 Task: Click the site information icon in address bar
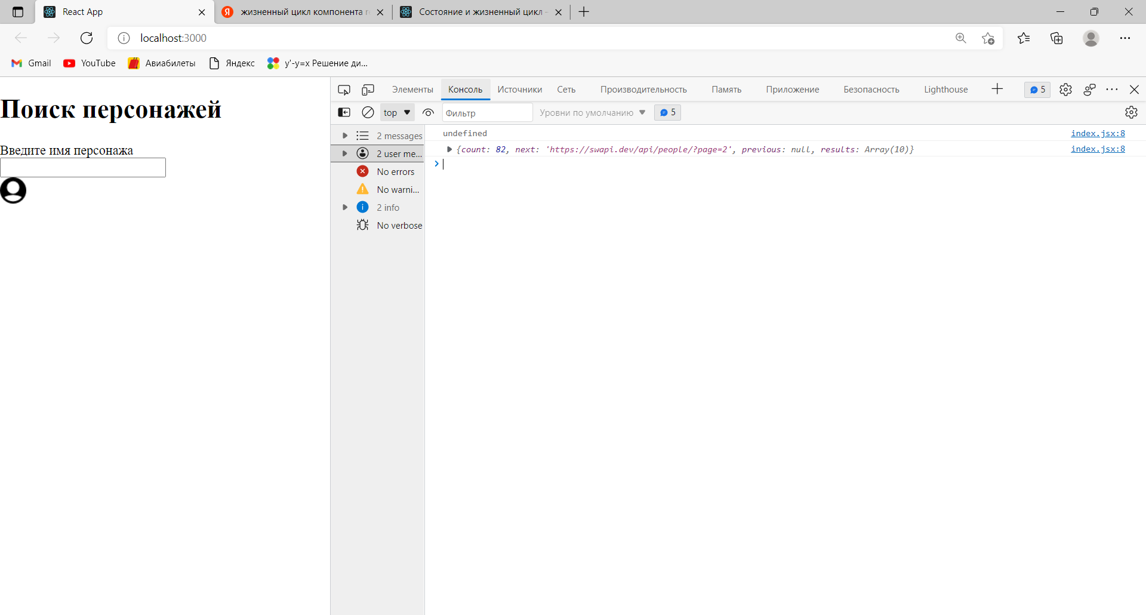pos(124,38)
